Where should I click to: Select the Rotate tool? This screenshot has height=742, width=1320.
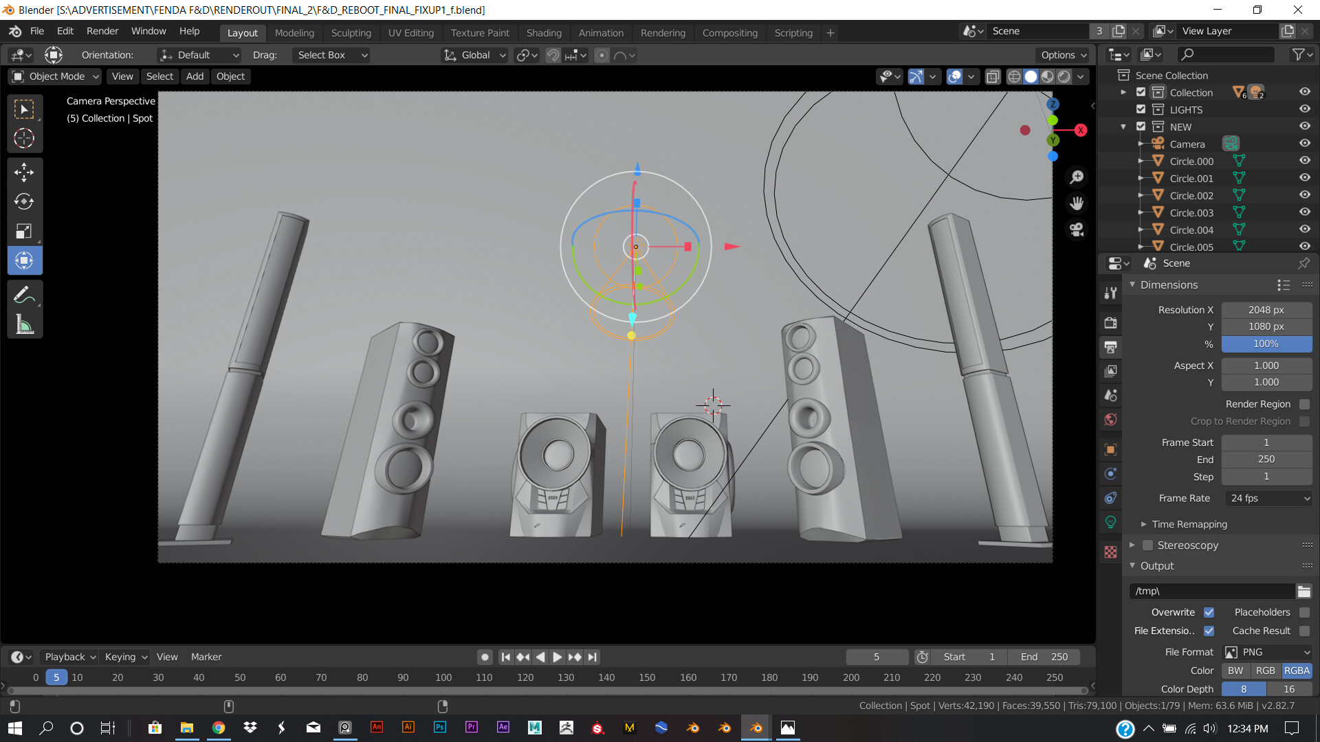point(24,201)
